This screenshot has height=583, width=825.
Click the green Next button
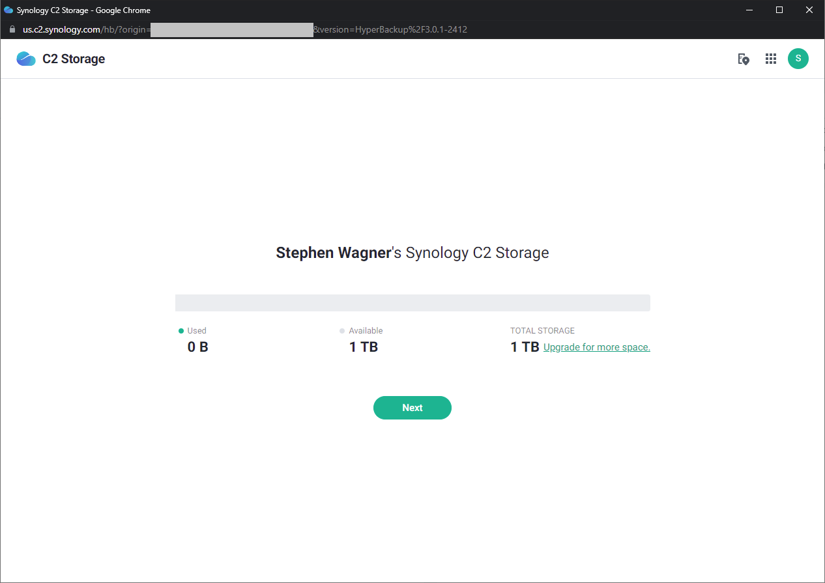pos(412,408)
